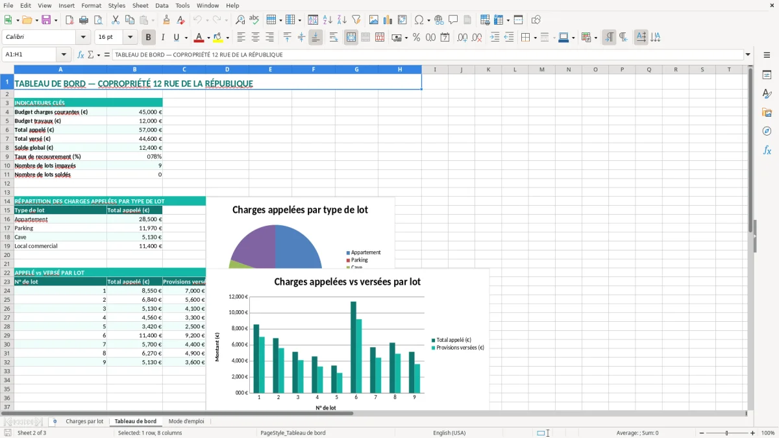Viewport: 779px width, 438px height.
Task: Run the spelling check
Action: pos(254,20)
